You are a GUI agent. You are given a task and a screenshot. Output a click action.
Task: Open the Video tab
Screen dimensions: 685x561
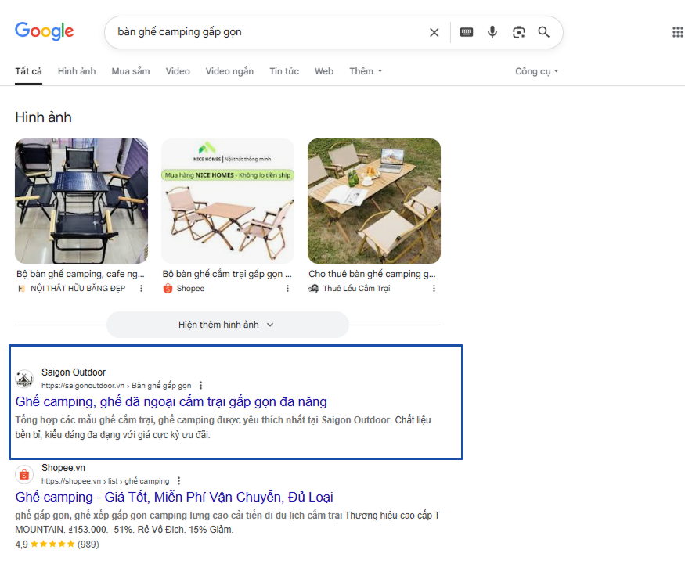coord(178,71)
